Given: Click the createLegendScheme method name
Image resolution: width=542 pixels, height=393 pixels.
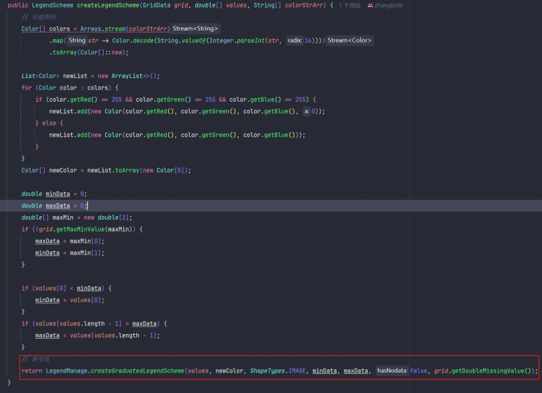Looking at the screenshot, I should 105,5.
